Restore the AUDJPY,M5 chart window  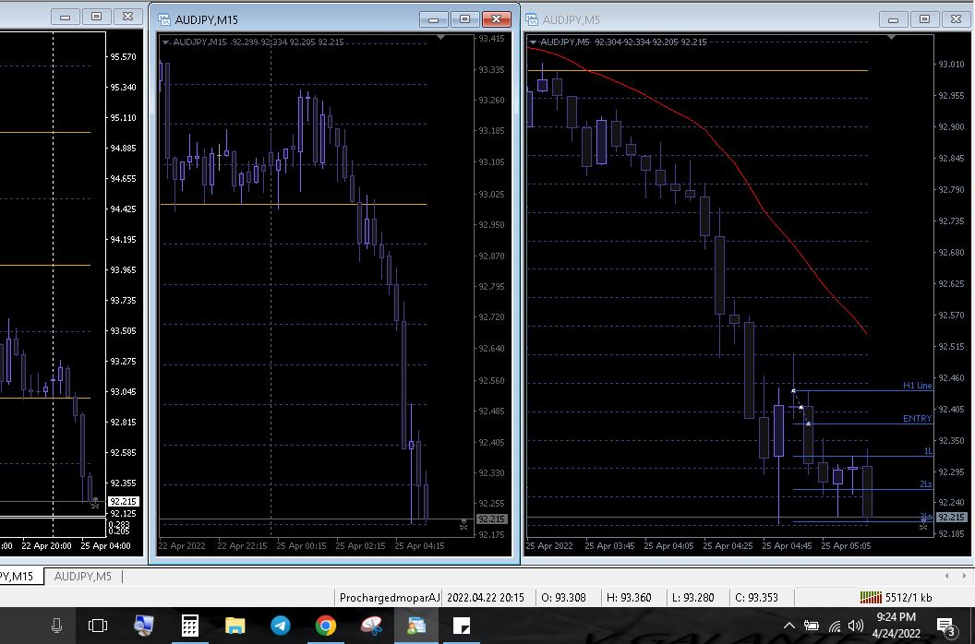coord(924,19)
